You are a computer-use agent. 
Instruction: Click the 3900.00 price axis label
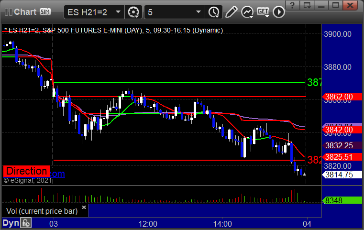click(x=338, y=34)
